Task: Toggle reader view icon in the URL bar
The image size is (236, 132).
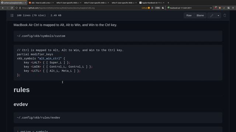Action: point(152,8)
